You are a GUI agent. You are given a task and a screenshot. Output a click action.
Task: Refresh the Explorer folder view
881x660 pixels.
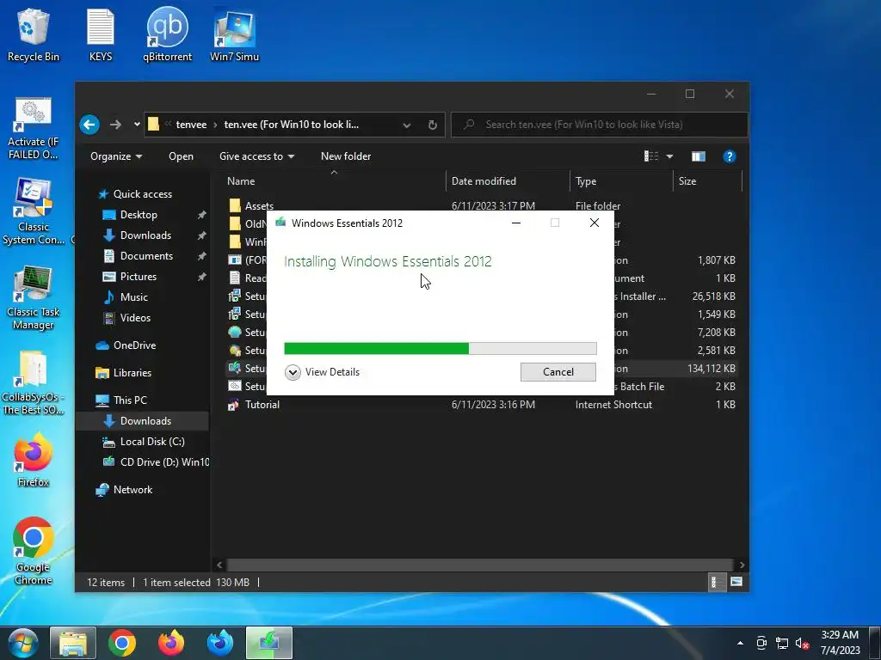coord(432,125)
